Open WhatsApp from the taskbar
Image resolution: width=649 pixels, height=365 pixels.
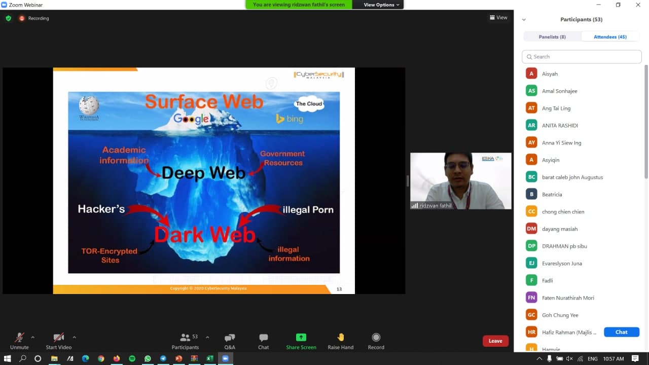point(148,358)
